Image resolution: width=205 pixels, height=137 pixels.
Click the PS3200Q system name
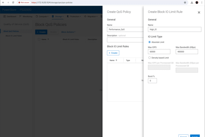26,10
